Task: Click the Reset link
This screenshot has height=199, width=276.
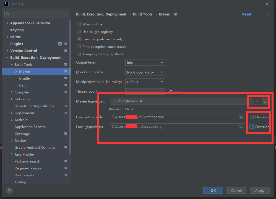Action: 246,14
